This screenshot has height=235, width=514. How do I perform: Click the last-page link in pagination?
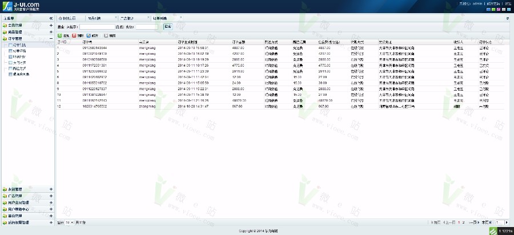[x=487, y=222]
